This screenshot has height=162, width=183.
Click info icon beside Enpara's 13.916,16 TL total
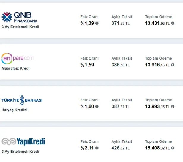(x=173, y=65)
